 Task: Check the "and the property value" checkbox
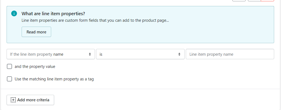pyautogui.click(x=9, y=67)
